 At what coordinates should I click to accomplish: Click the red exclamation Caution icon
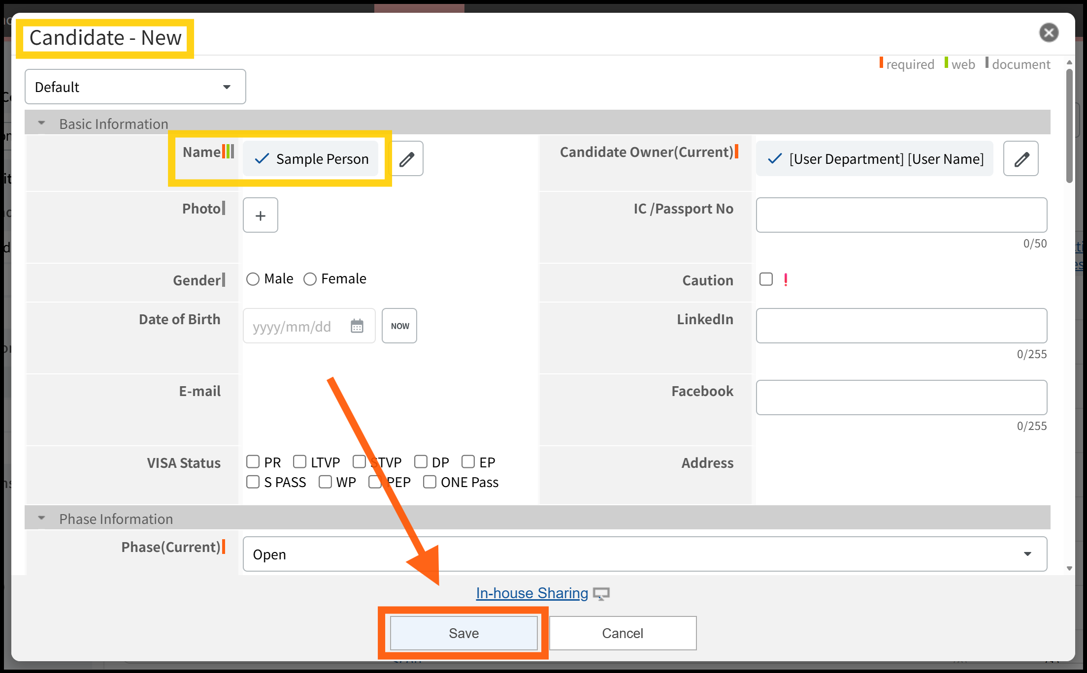click(x=786, y=279)
